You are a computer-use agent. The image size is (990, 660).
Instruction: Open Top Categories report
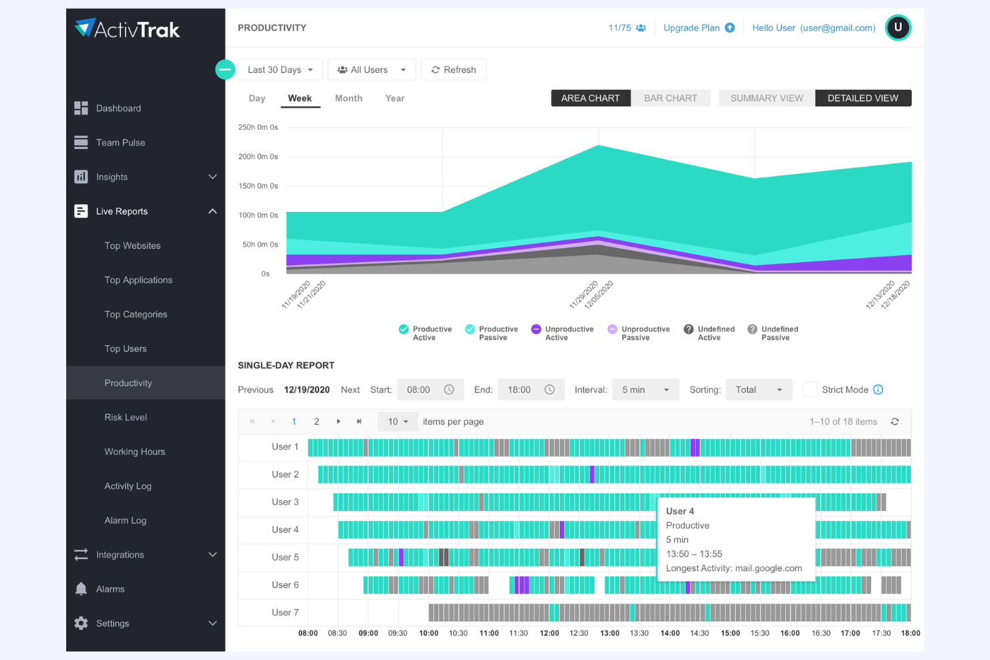click(x=136, y=314)
